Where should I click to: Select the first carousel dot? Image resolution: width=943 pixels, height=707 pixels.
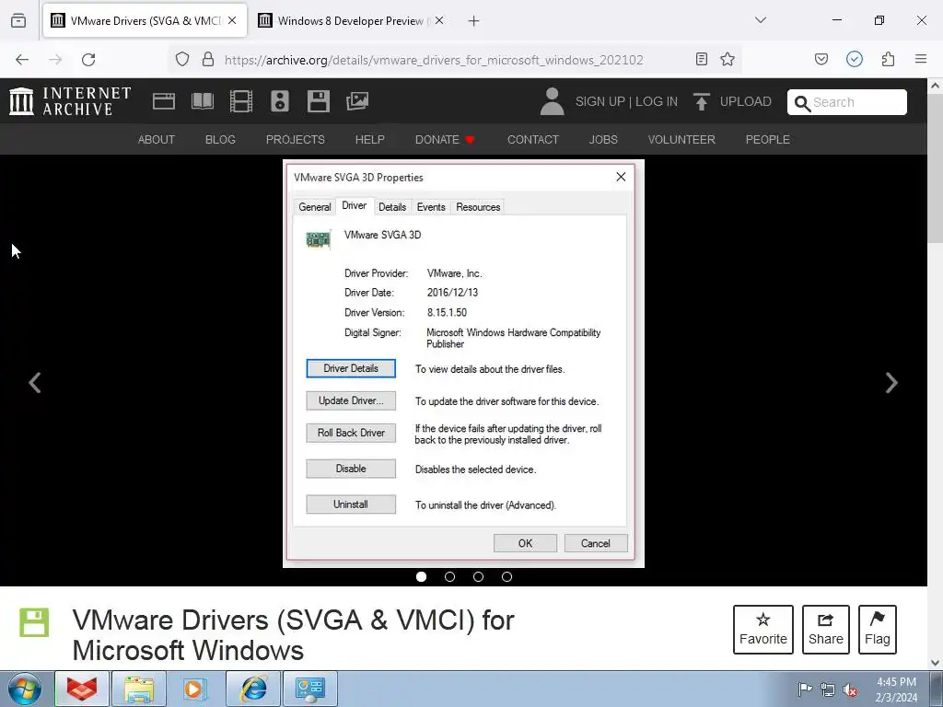[421, 576]
